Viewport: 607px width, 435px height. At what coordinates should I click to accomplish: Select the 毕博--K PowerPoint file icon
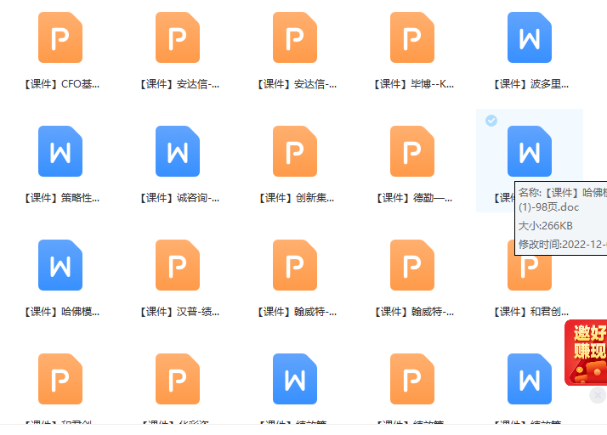412,37
